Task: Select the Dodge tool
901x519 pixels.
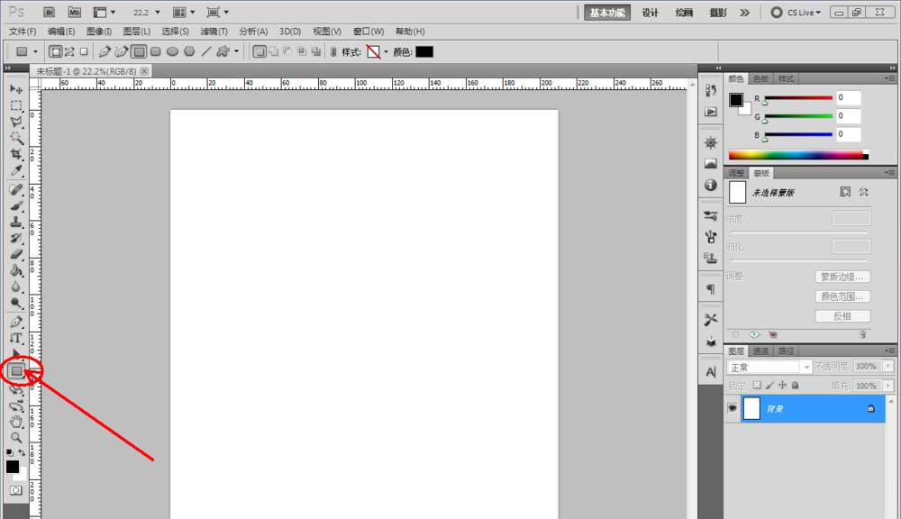Action: [16, 303]
